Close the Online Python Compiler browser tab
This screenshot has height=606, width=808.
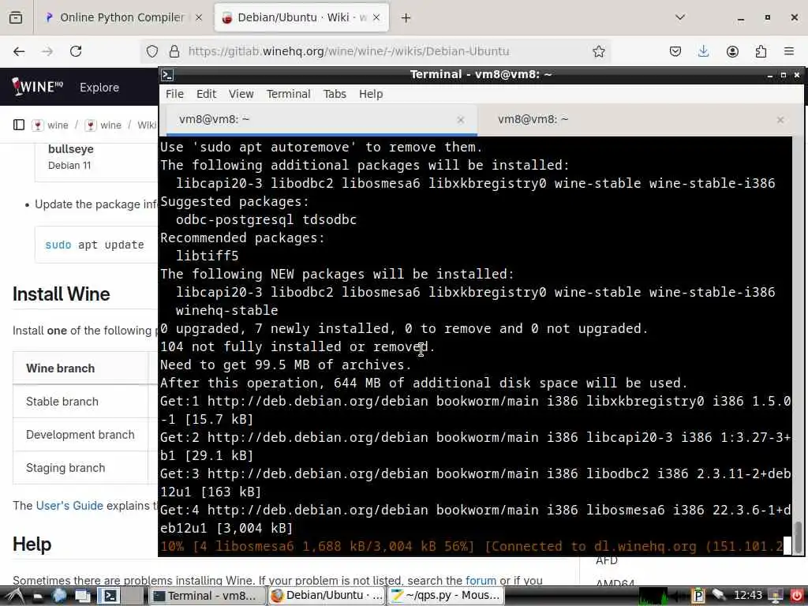199,17
